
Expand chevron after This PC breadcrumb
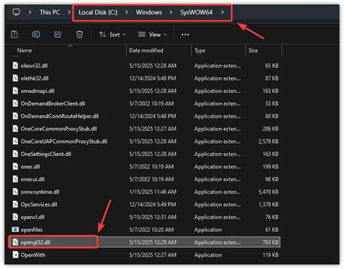coord(69,12)
